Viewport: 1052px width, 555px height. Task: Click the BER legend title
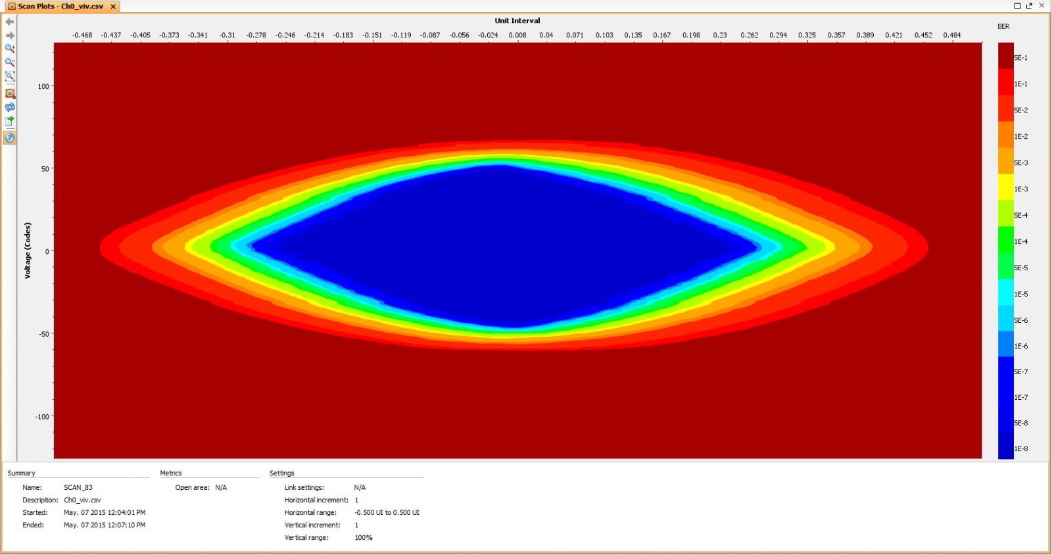(x=1003, y=27)
